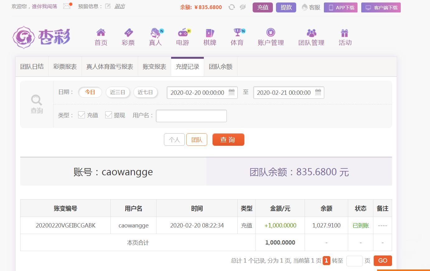This screenshot has width=430, height=271.
Task: Open the 彩票 lottery icon
Action: pyautogui.click(x=128, y=32)
